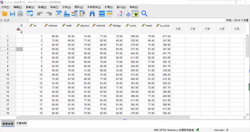Click the horizontal scrollbar right arrow
The height and width of the screenshot is (132, 250).
244,117
